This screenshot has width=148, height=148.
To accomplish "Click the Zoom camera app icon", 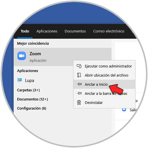I will pyautogui.click(x=22, y=56).
